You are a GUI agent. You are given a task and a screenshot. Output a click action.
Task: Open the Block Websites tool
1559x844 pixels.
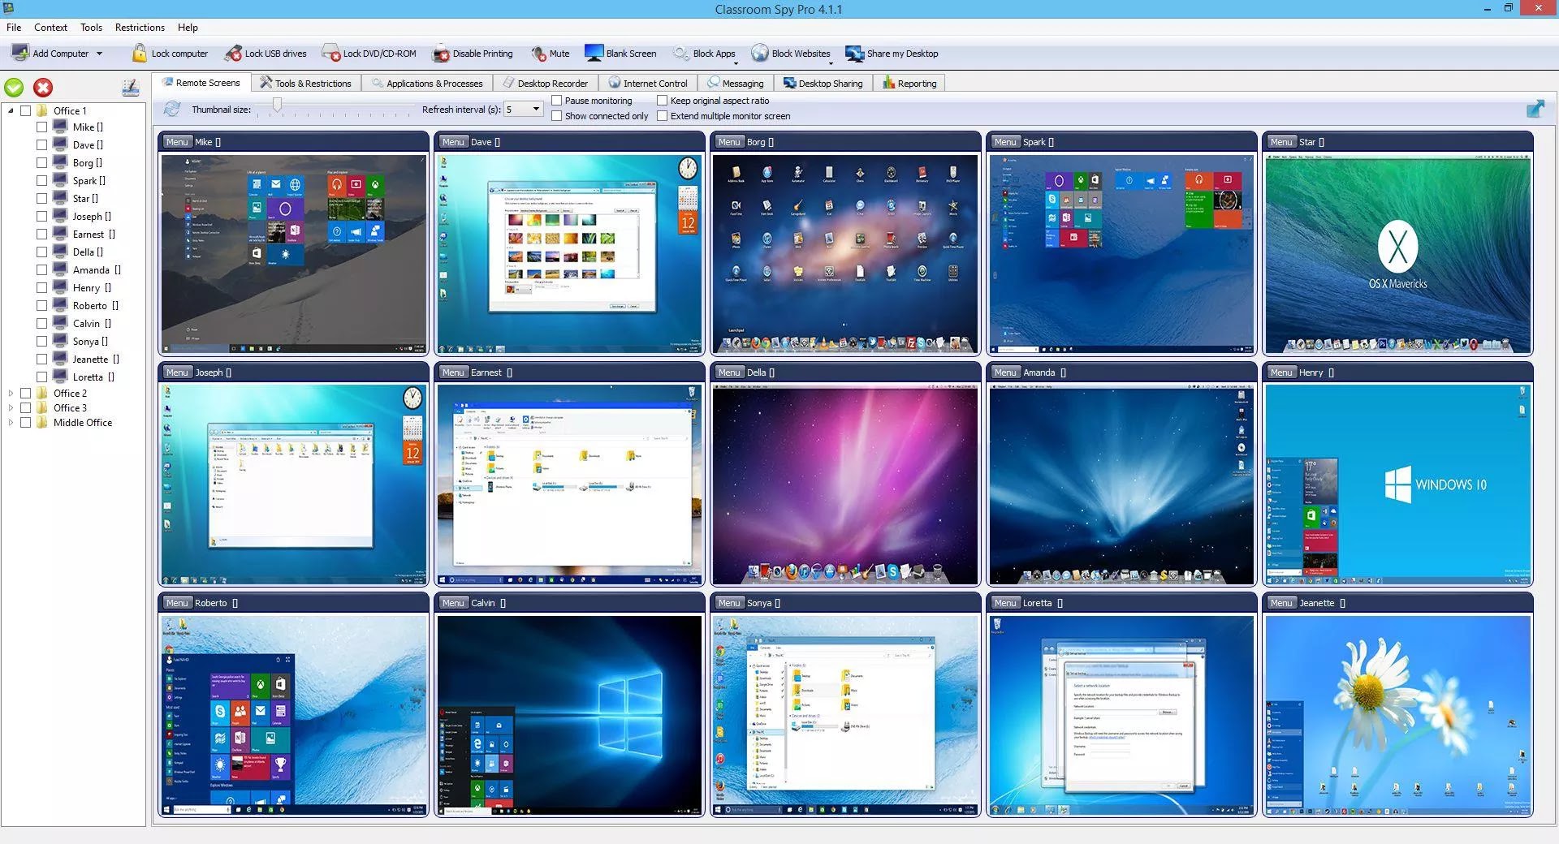pyautogui.click(x=792, y=53)
